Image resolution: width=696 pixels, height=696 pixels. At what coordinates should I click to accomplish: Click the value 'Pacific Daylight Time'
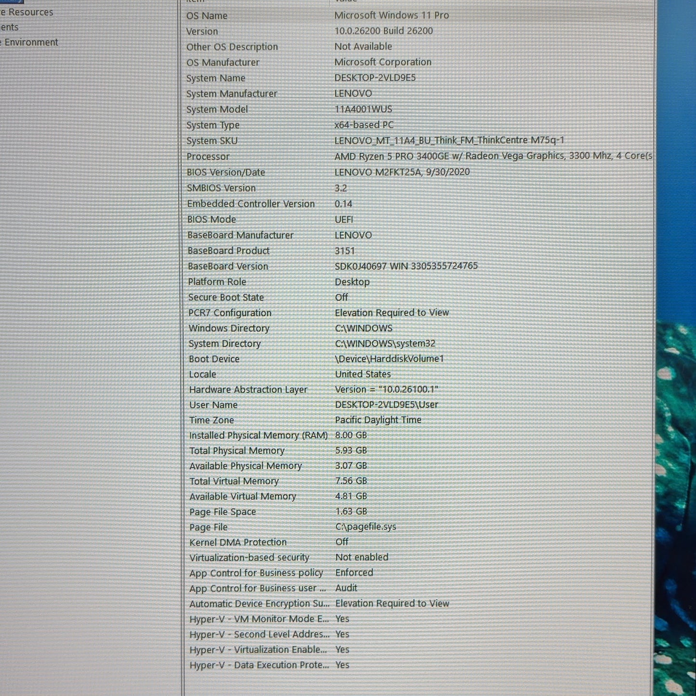(378, 420)
